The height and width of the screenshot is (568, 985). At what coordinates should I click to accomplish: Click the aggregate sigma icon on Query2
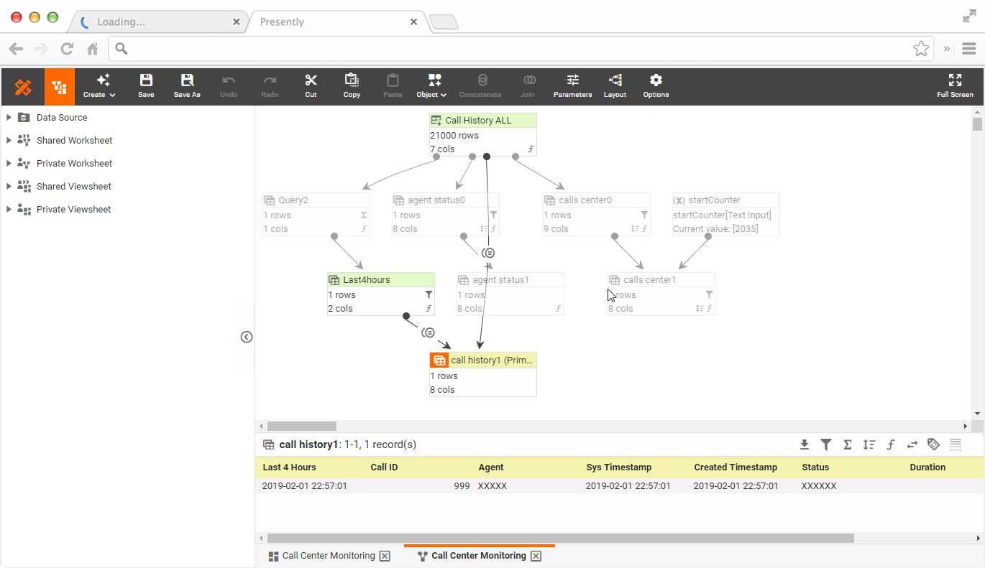pyautogui.click(x=364, y=215)
